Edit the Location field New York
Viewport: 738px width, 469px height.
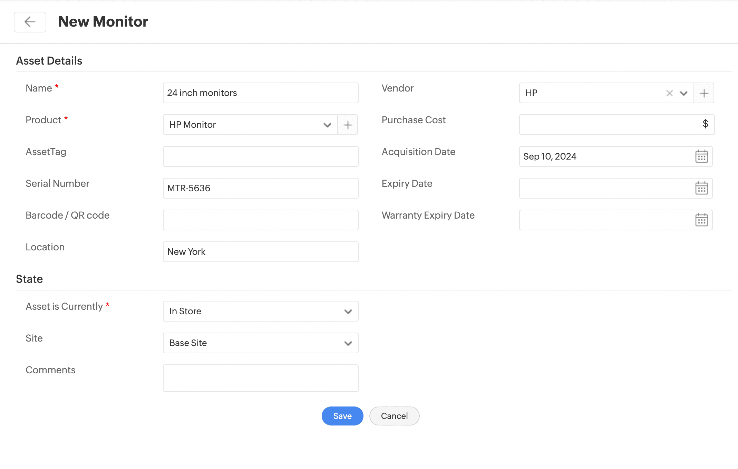[x=261, y=252]
